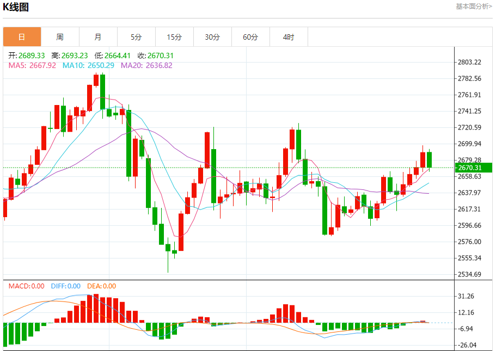The height and width of the screenshot is (351, 496).
Task: Click the MA5: 2667.92 label
Action: click(x=32, y=65)
